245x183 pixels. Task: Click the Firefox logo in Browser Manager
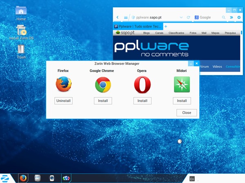click(64, 84)
